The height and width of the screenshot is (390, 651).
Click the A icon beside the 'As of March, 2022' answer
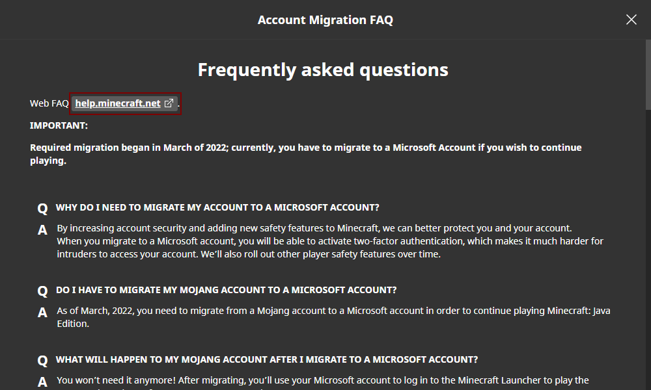tap(42, 313)
